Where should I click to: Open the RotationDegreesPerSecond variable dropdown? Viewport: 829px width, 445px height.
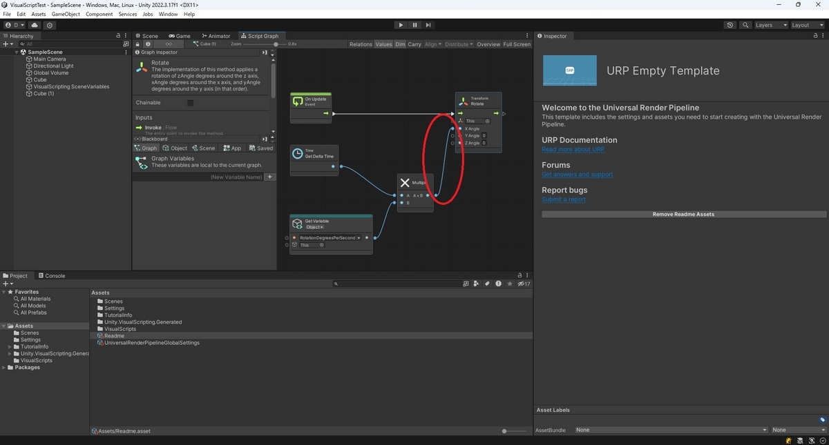(330, 237)
